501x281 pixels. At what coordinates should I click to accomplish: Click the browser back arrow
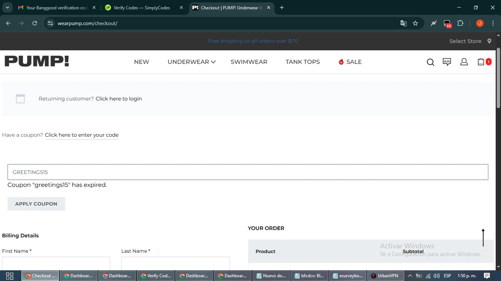point(8,23)
